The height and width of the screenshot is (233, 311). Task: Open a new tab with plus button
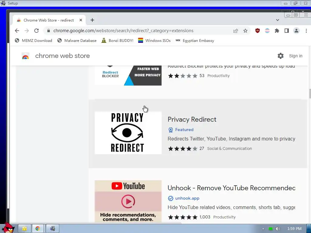click(x=92, y=20)
